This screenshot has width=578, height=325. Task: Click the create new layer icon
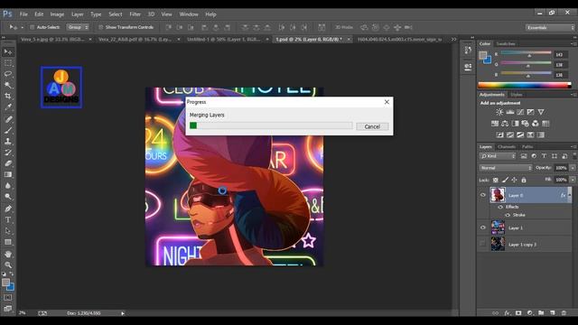553,313
